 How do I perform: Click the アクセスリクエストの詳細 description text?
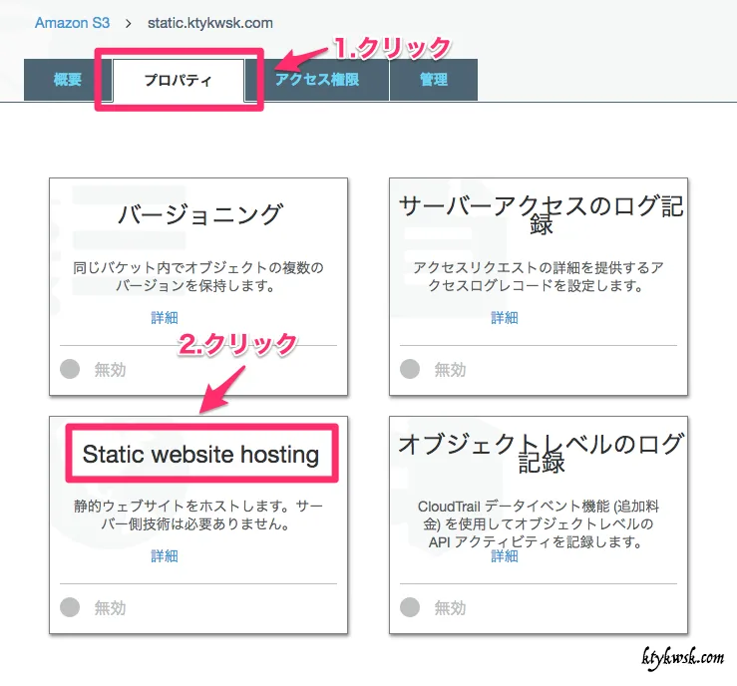538,276
